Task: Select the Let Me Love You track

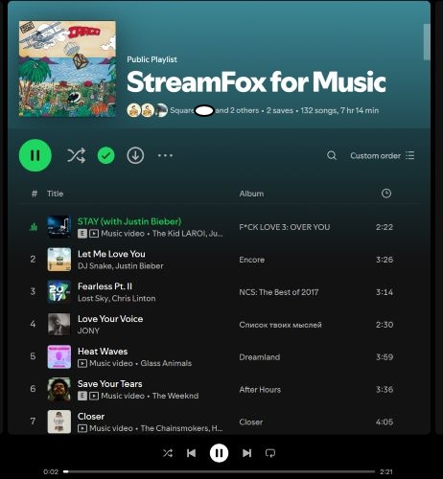Action: [111, 254]
